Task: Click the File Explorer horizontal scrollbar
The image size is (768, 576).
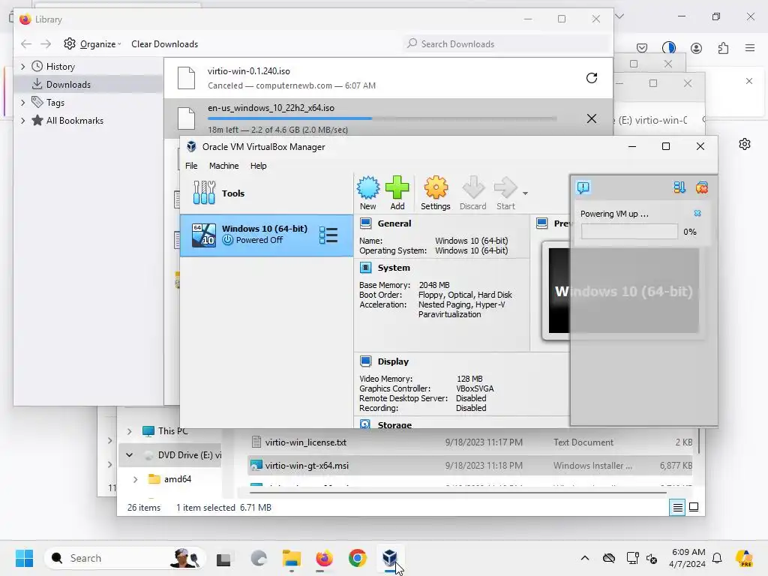Action: point(457,493)
